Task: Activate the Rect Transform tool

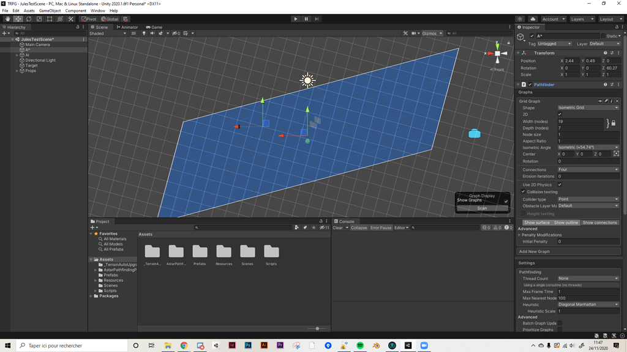Action: click(x=49, y=19)
